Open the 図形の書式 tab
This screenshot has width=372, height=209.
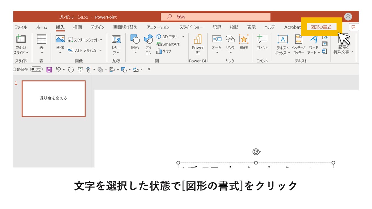322,27
